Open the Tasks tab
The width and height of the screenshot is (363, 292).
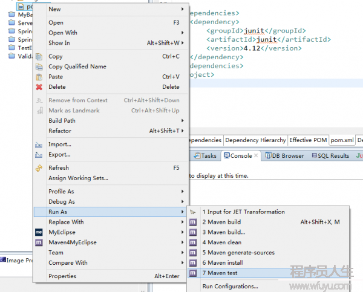pos(205,155)
